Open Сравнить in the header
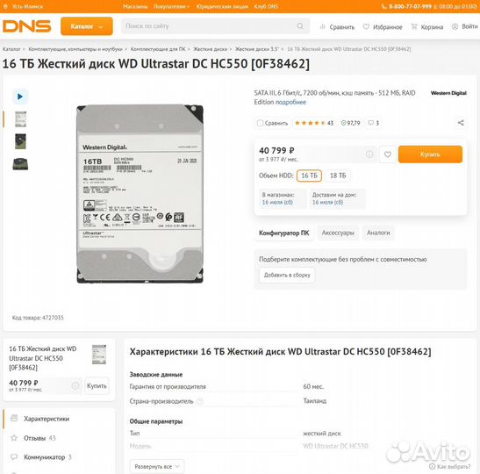This screenshot has height=474, width=480. (x=337, y=27)
